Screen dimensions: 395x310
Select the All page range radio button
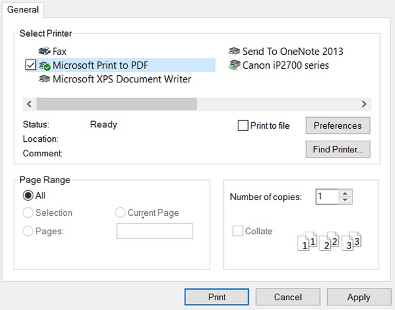tap(28, 196)
